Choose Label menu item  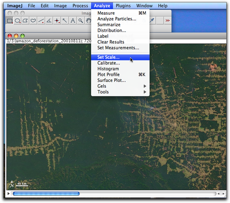120,36
